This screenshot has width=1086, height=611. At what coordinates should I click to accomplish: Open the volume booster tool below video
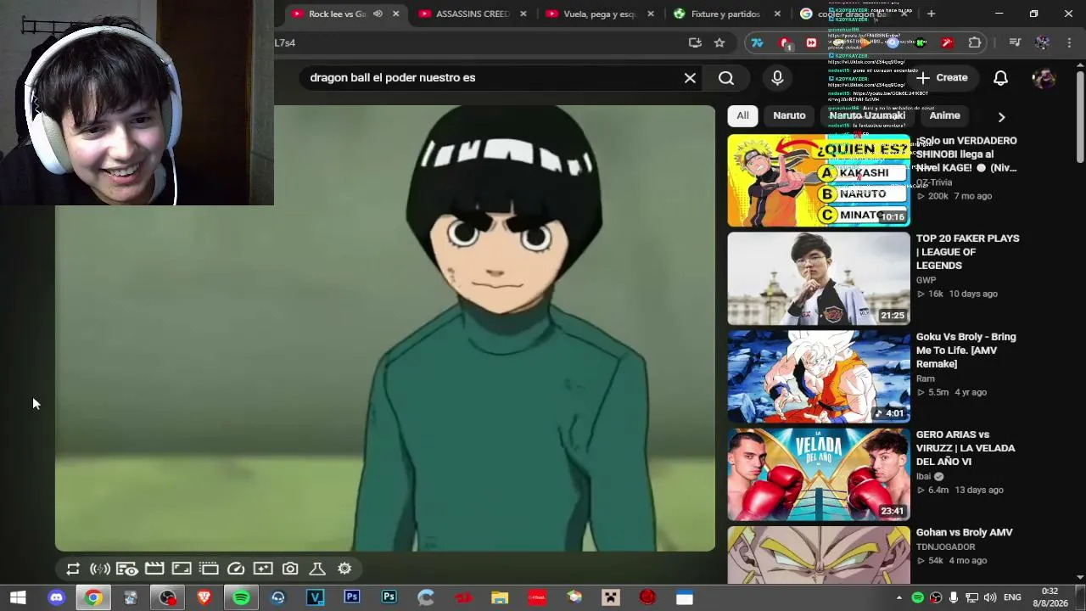pyautogui.click(x=100, y=569)
